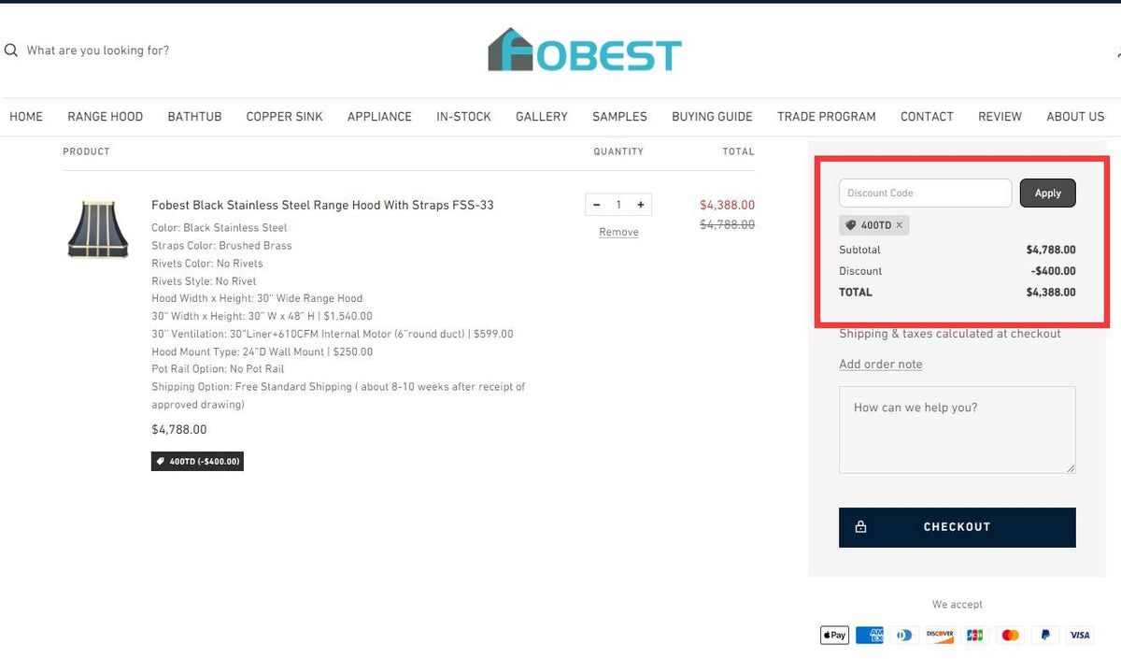Click the CHECKOUT button
Image resolution: width=1121 pixels, height=659 pixels.
pos(957,526)
